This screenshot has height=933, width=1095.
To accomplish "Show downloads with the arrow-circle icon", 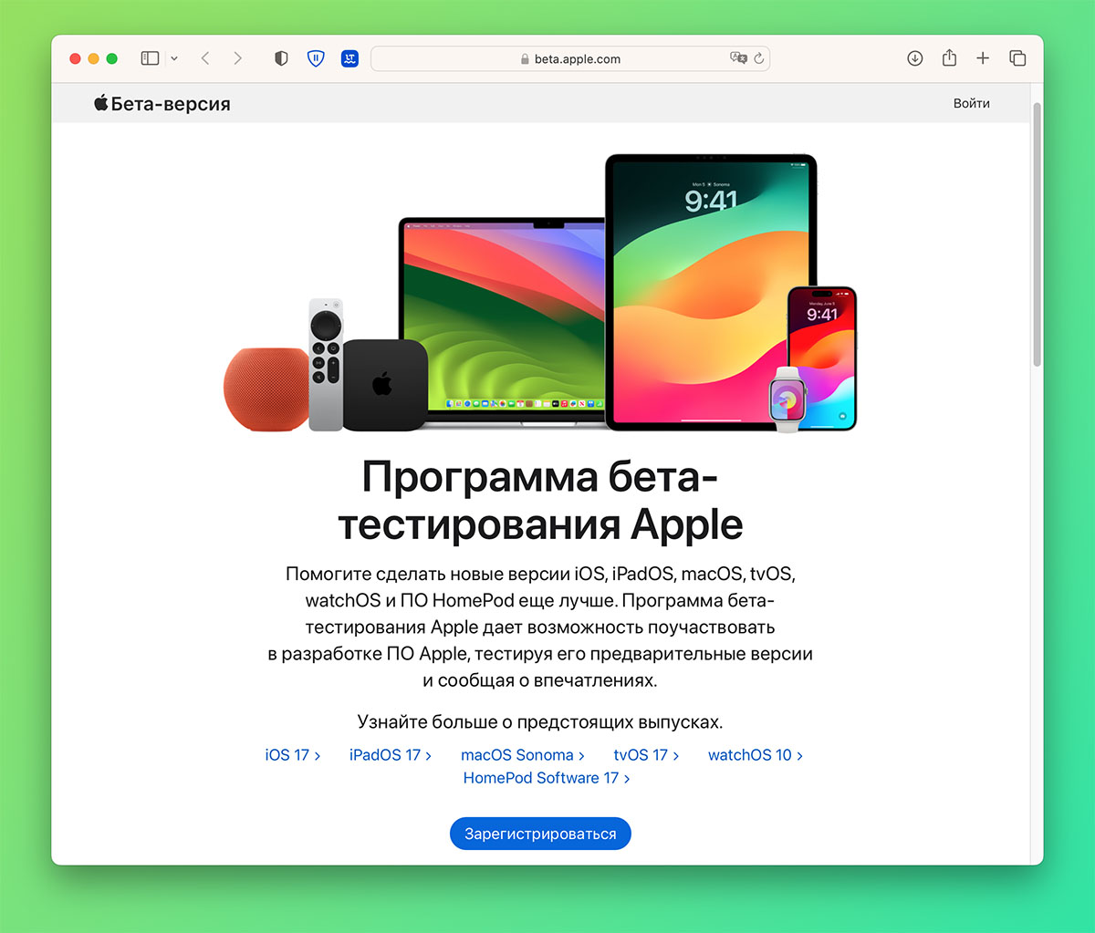I will coord(915,58).
